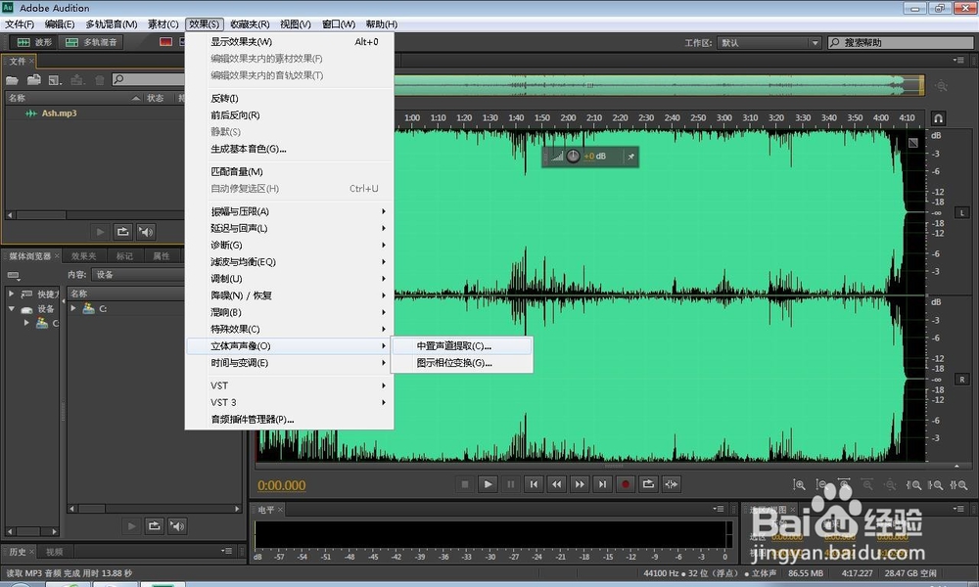The width and height of the screenshot is (979, 587).
Task: Select 匹配音量(M) menu command
Action: point(290,171)
